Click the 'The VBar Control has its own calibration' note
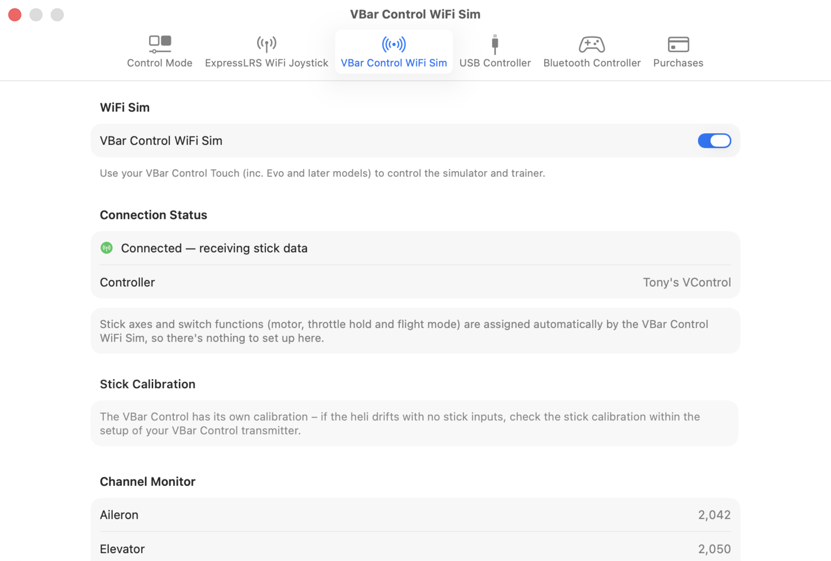Image resolution: width=831 pixels, height=561 pixels. [x=400, y=423]
